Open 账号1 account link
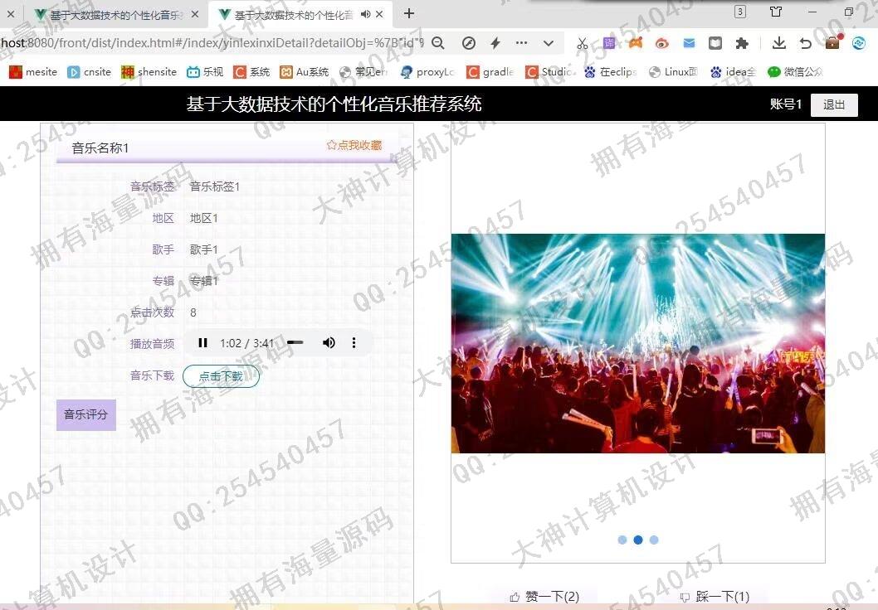The width and height of the screenshot is (878, 610). pos(786,104)
